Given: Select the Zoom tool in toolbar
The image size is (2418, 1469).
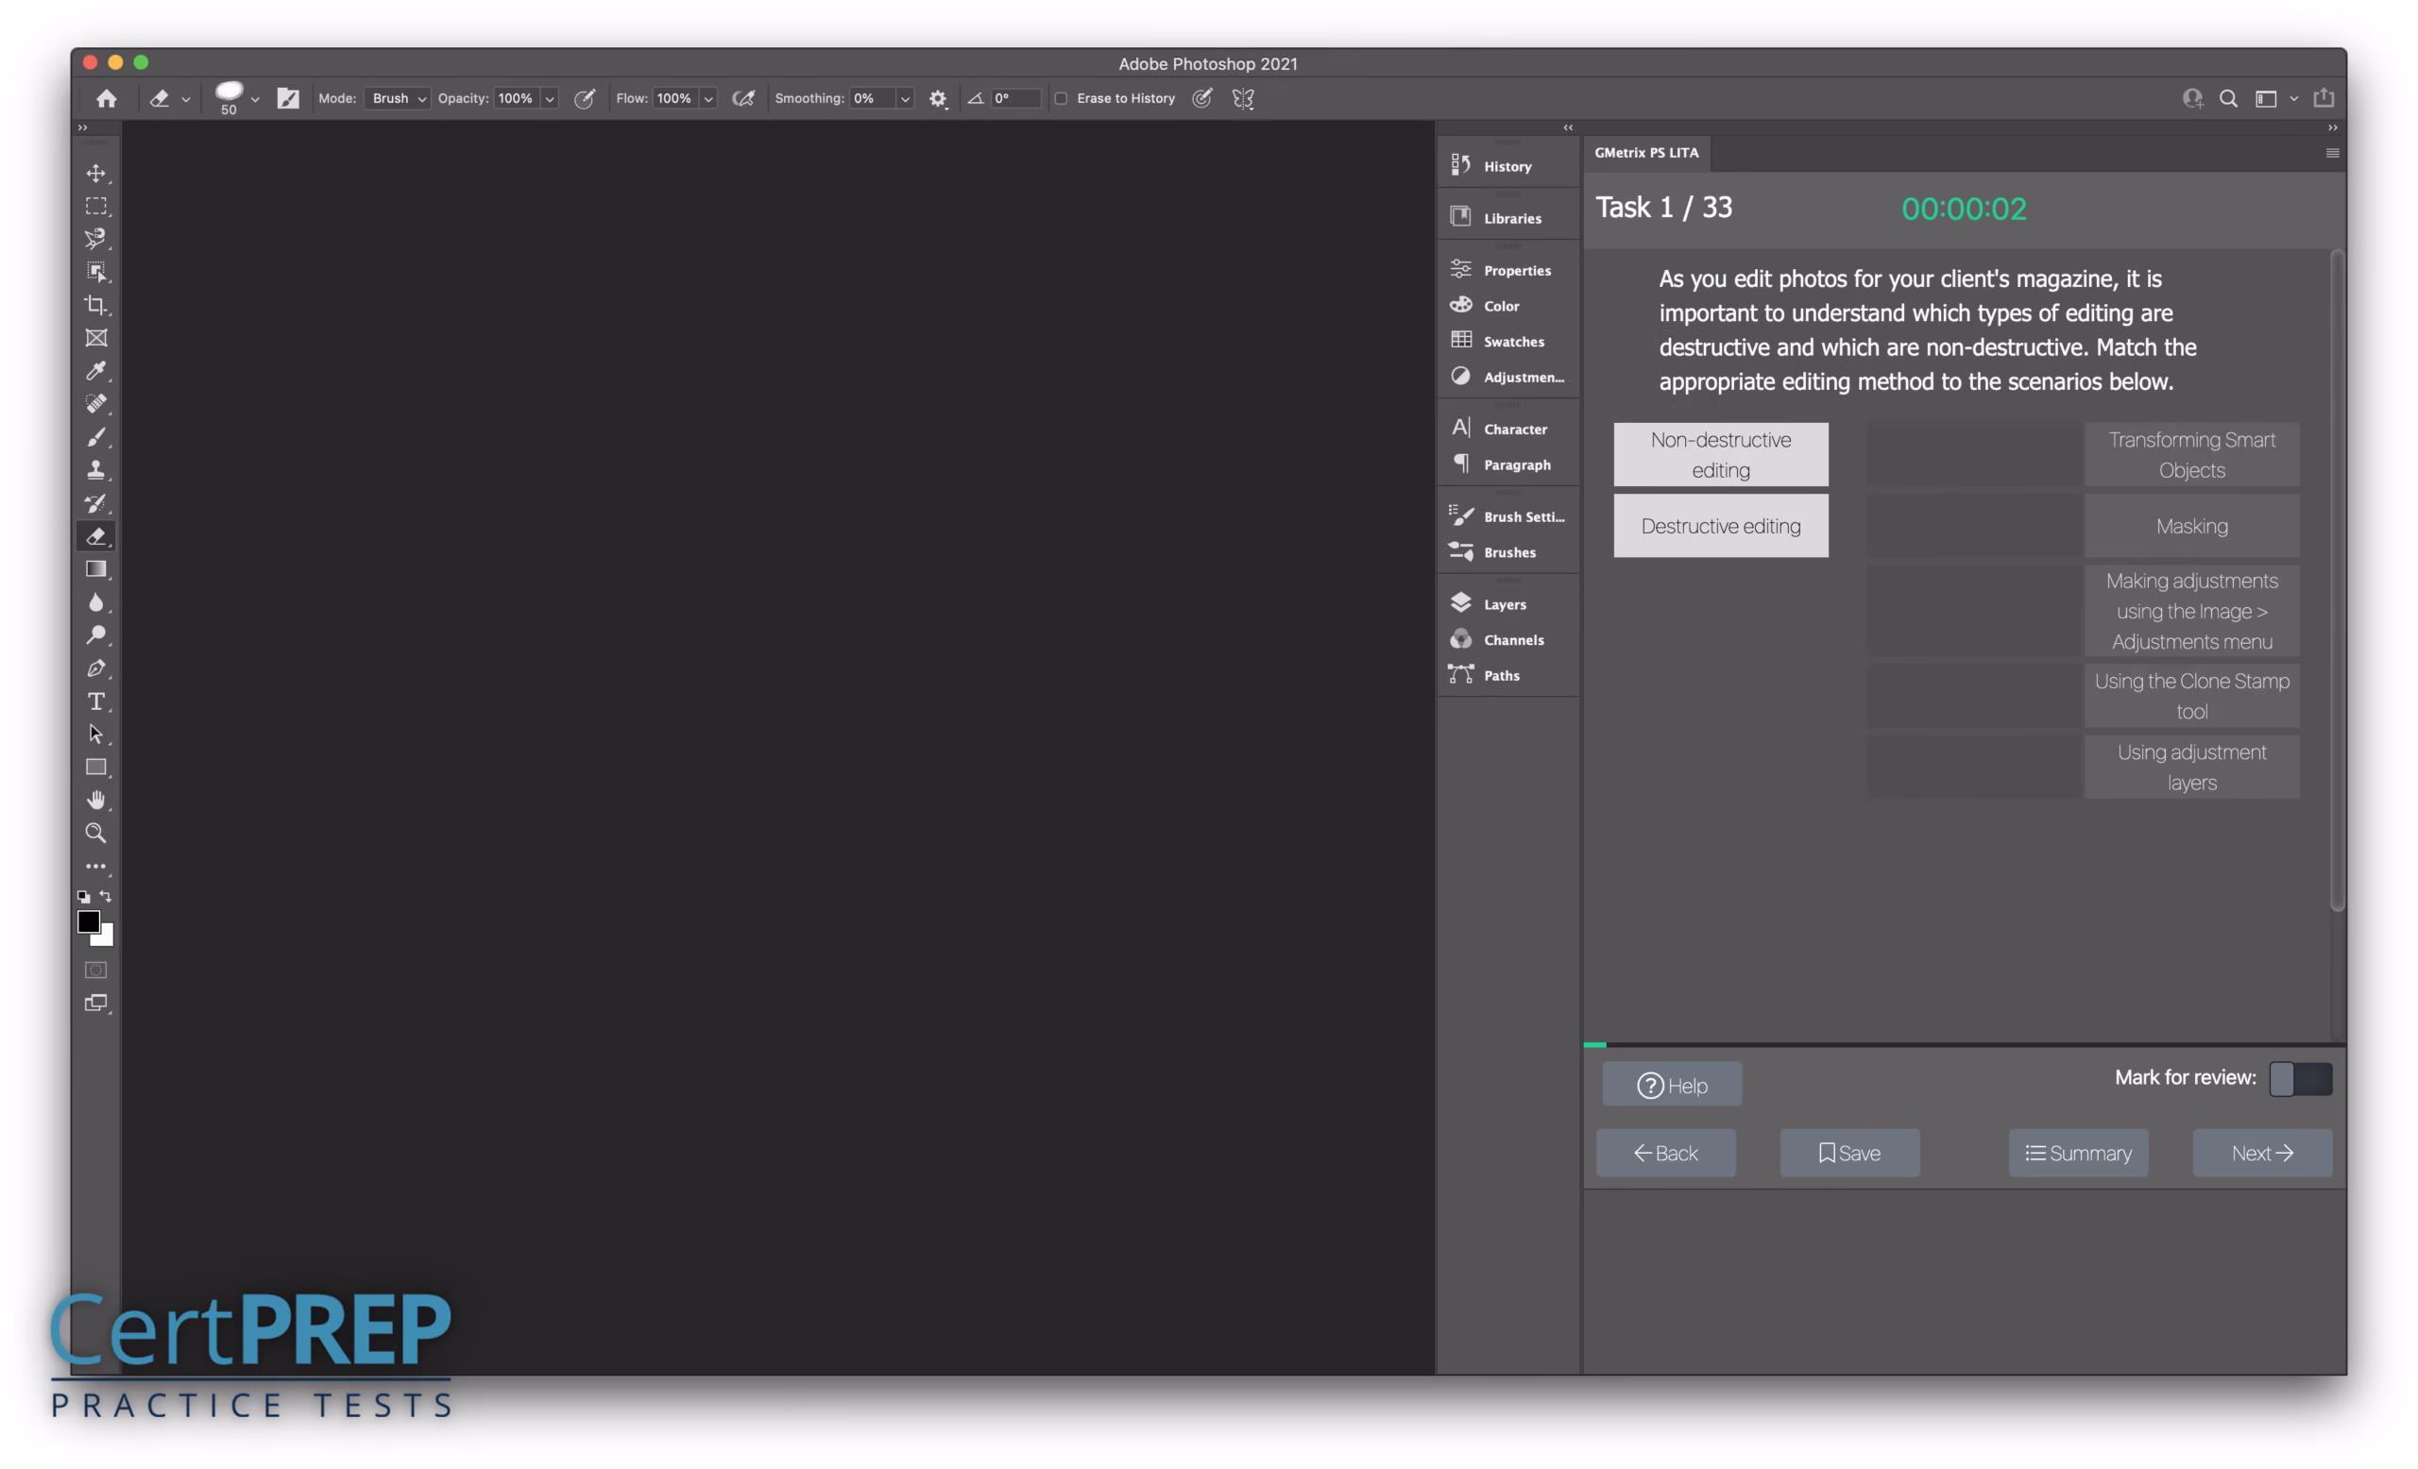Looking at the screenshot, I should click(95, 834).
